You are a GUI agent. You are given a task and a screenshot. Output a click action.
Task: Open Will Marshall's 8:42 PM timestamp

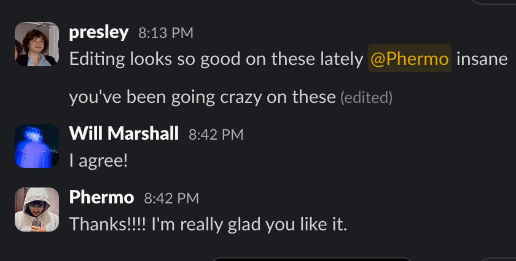[x=216, y=134]
